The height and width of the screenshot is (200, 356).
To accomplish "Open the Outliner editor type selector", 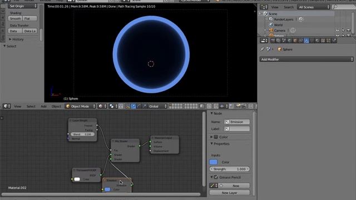I will pos(264,7).
